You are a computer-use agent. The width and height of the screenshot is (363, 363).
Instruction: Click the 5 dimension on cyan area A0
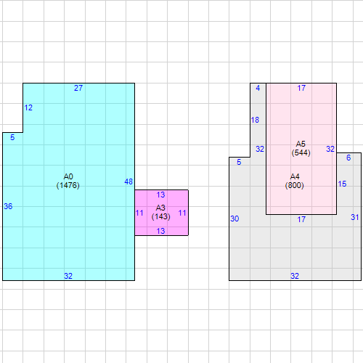pyautogui.click(x=12, y=137)
